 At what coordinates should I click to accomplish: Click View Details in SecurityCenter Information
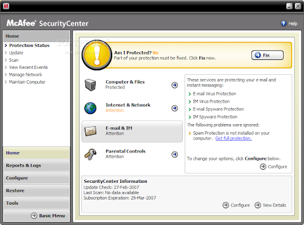pyautogui.click(x=270, y=205)
